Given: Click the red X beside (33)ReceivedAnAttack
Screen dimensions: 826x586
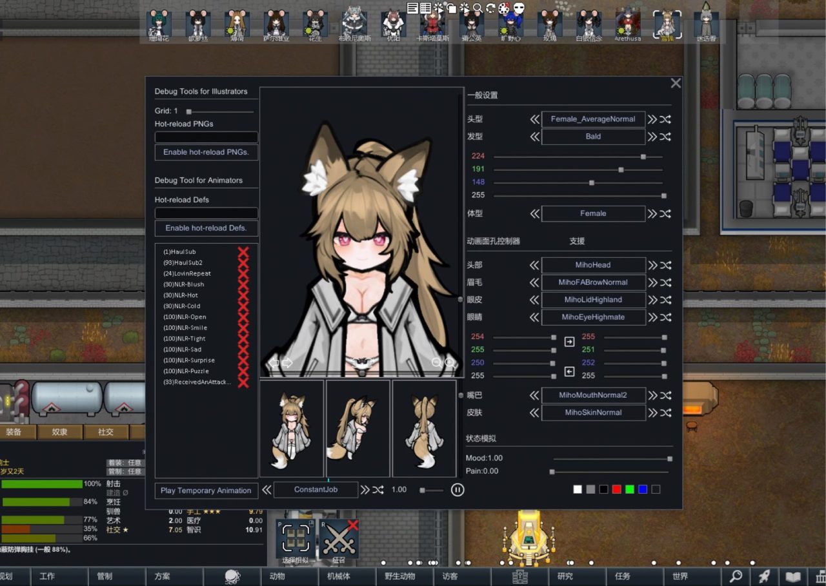Looking at the screenshot, I should [x=243, y=382].
